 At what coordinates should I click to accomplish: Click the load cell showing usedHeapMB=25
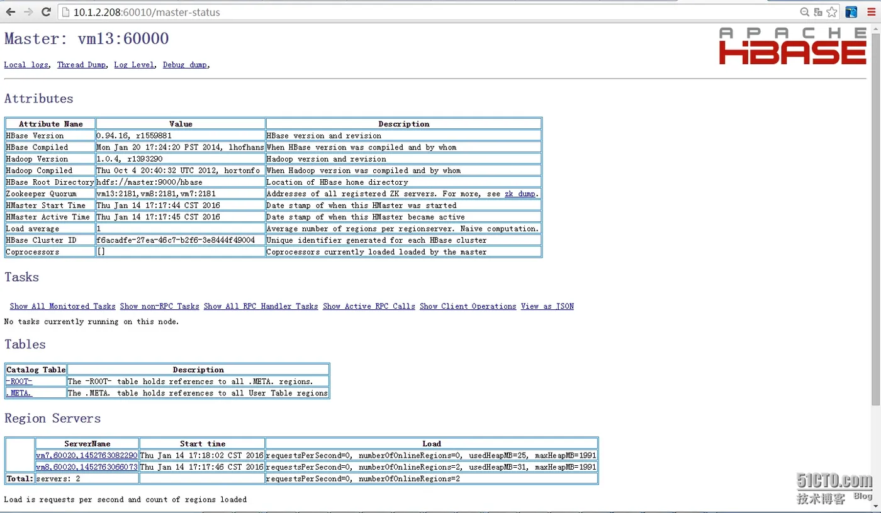(432, 455)
